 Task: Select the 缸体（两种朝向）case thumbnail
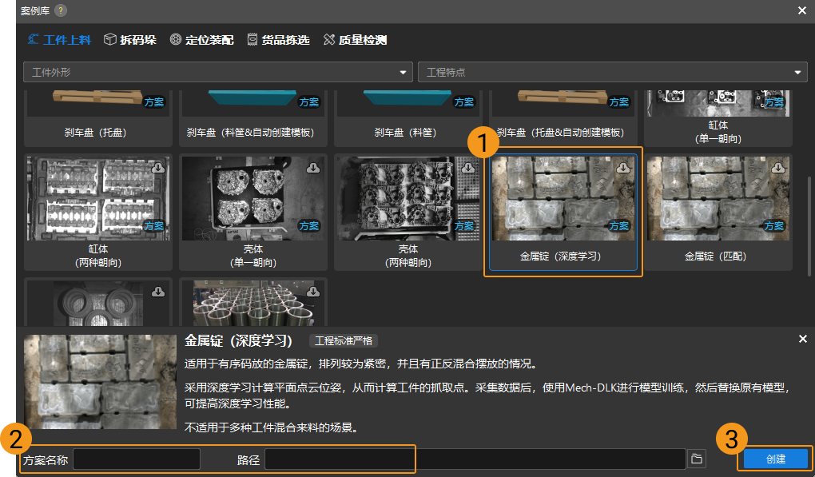click(x=97, y=198)
